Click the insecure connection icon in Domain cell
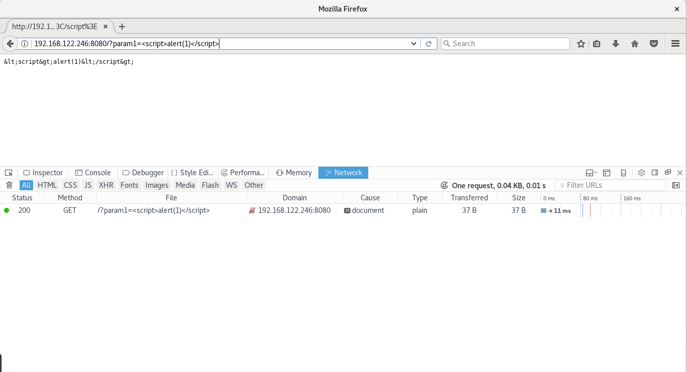Viewport: 687px width, 372px height. click(x=252, y=211)
